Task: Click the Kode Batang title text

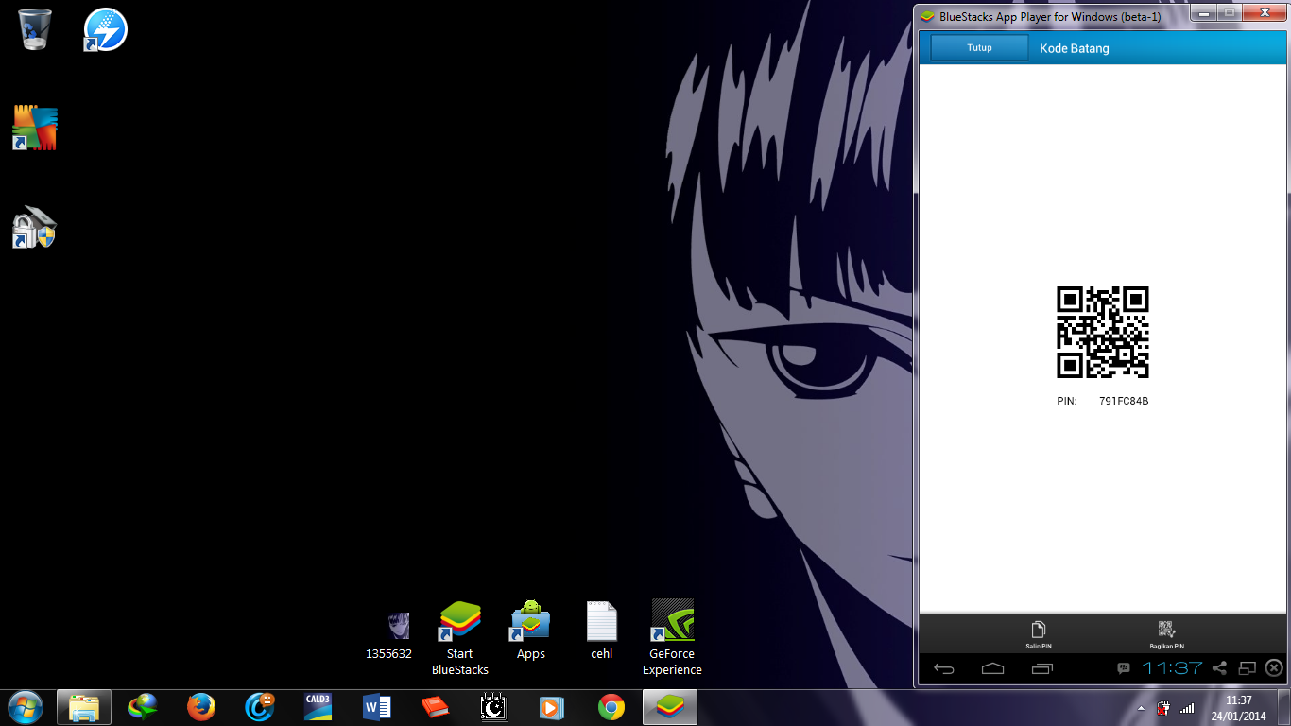Action: pos(1075,48)
